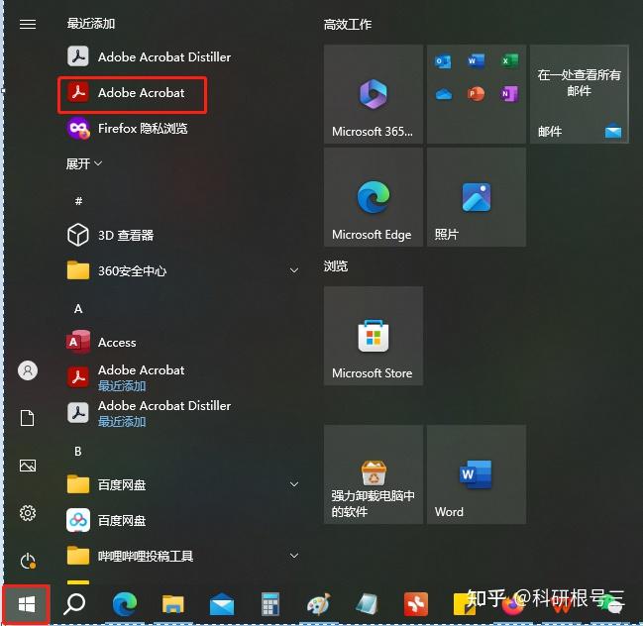Image resolution: width=643 pixels, height=626 pixels.
Task: Click the B letter header in app list
Action: 78,451
